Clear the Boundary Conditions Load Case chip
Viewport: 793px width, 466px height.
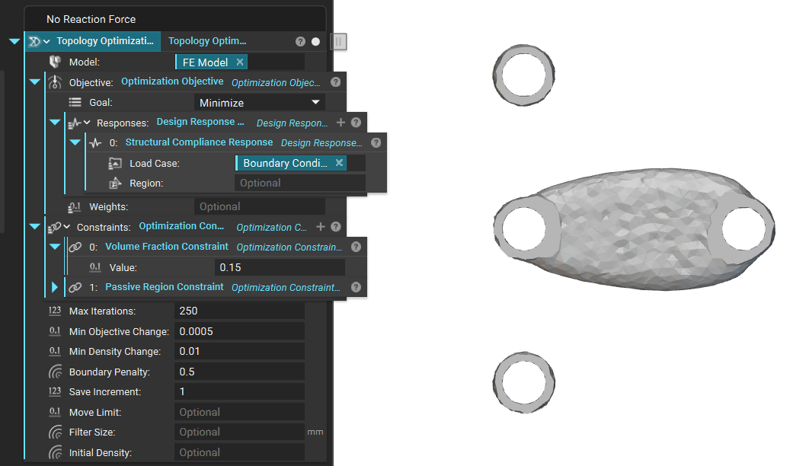[x=339, y=163]
